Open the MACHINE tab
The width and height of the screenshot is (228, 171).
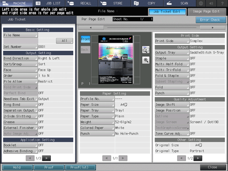[16, 3]
